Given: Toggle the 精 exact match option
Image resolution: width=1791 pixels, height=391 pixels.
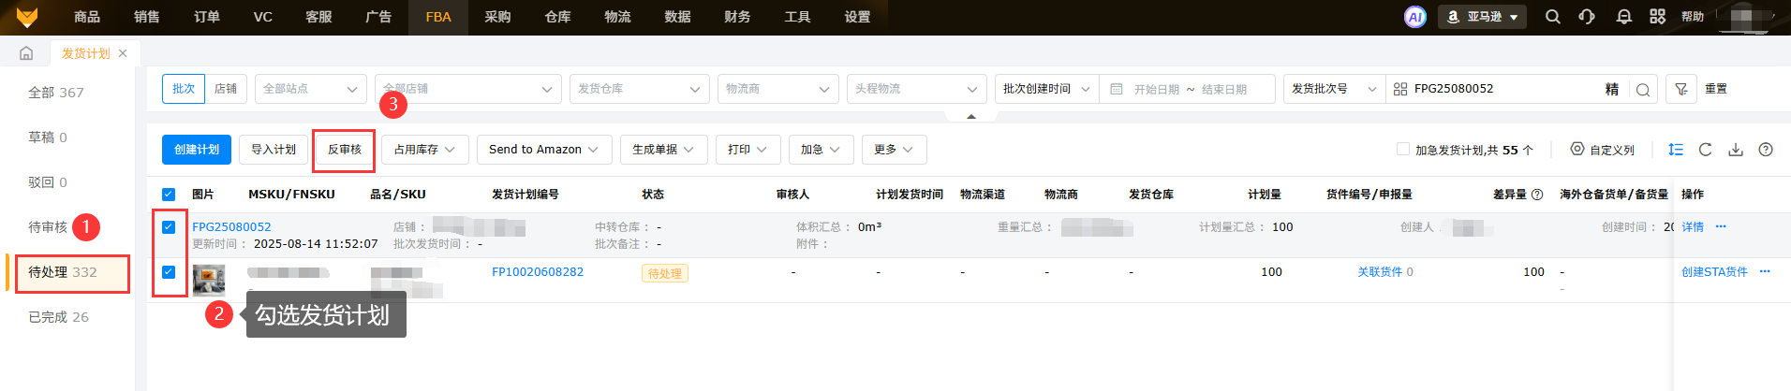Looking at the screenshot, I should (1612, 89).
